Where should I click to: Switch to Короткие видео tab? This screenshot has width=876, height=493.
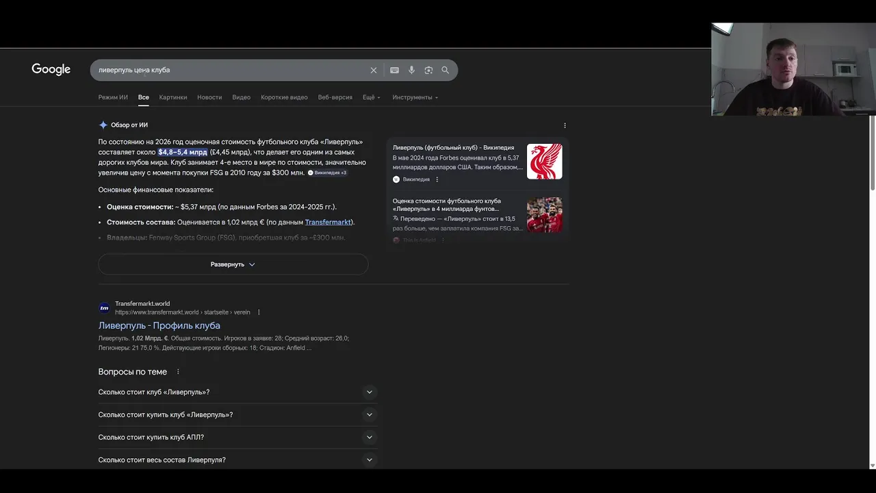pos(284,97)
